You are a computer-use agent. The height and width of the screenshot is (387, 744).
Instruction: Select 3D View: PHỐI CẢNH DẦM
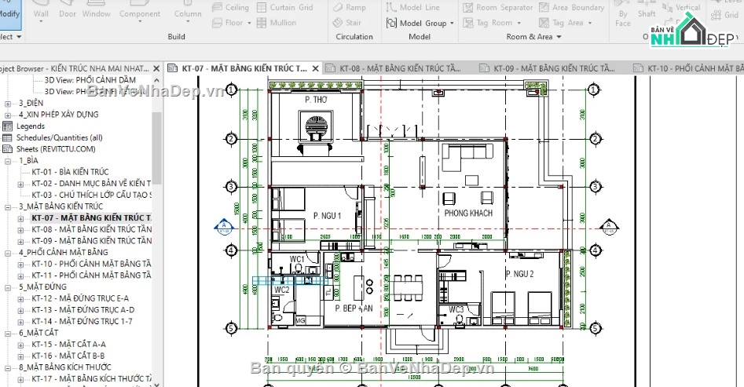pyautogui.click(x=90, y=80)
